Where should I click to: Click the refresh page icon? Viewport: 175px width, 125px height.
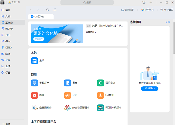[x=47, y=10]
